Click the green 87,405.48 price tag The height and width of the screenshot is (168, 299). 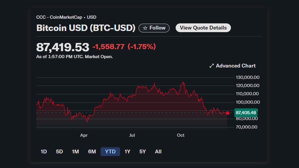[246, 113]
